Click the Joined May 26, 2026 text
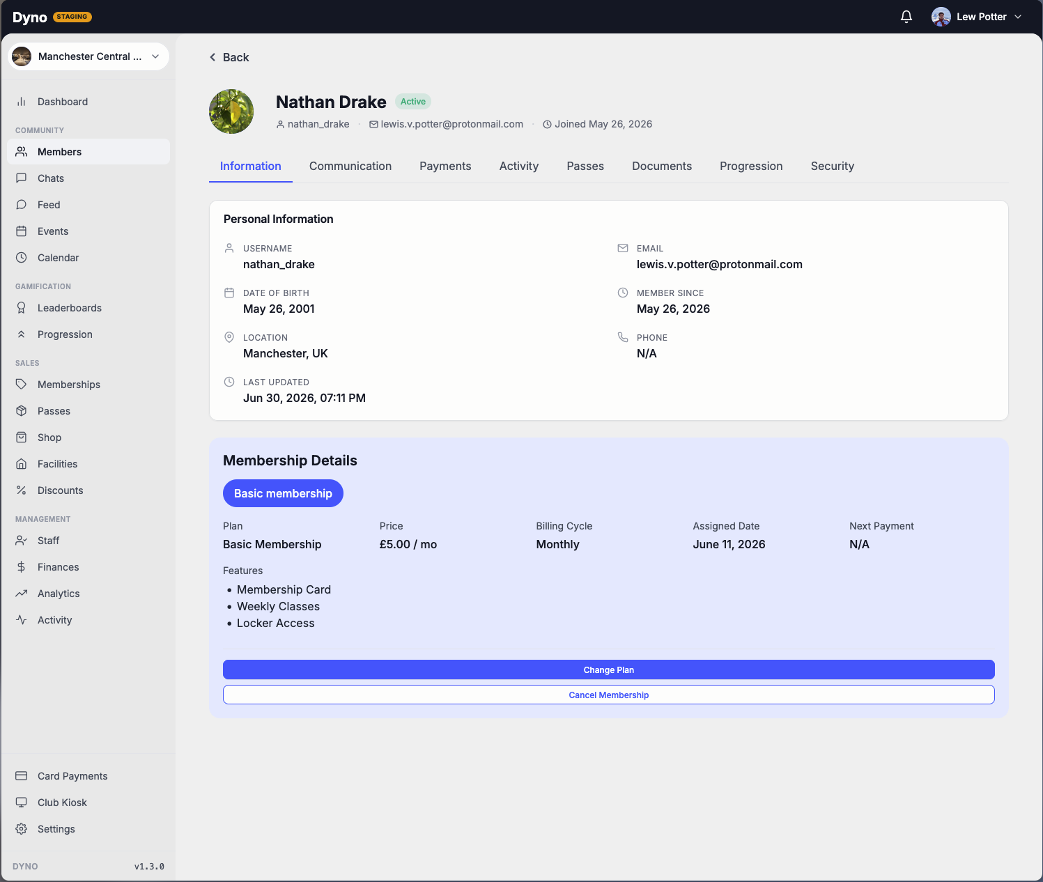This screenshot has width=1043, height=882. tap(603, 124)
